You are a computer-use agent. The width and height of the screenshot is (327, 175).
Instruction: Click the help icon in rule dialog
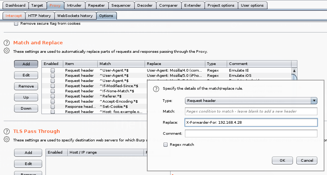click(x=156, y=89)
